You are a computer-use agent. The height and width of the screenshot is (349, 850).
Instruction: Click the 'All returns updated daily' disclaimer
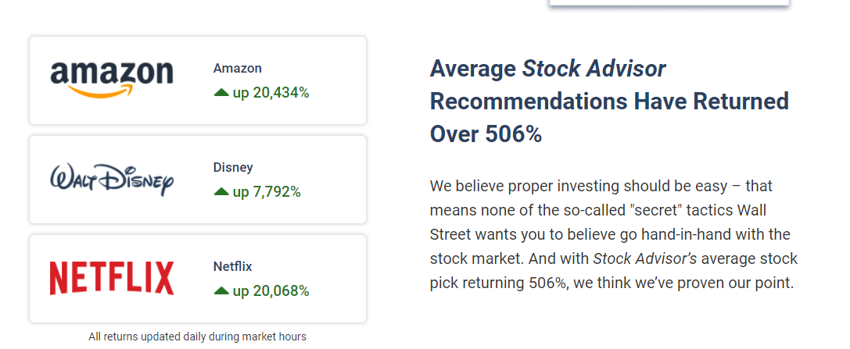[x=197, y=337]
